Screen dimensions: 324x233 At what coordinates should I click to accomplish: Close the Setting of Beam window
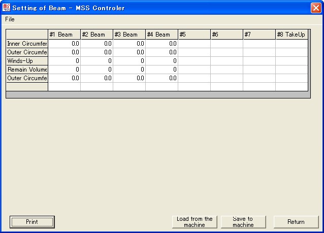[315, 8]
